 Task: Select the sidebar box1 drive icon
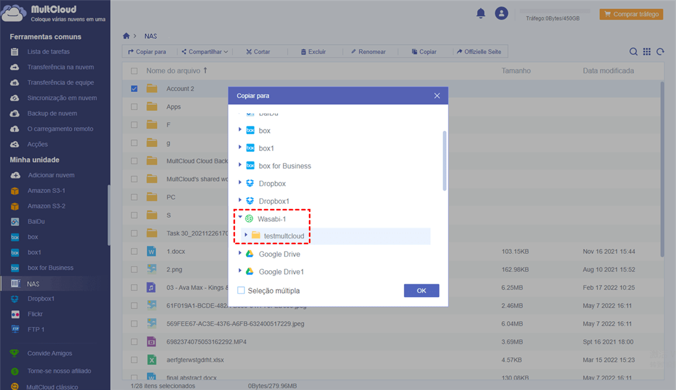[x=15, y=253]
